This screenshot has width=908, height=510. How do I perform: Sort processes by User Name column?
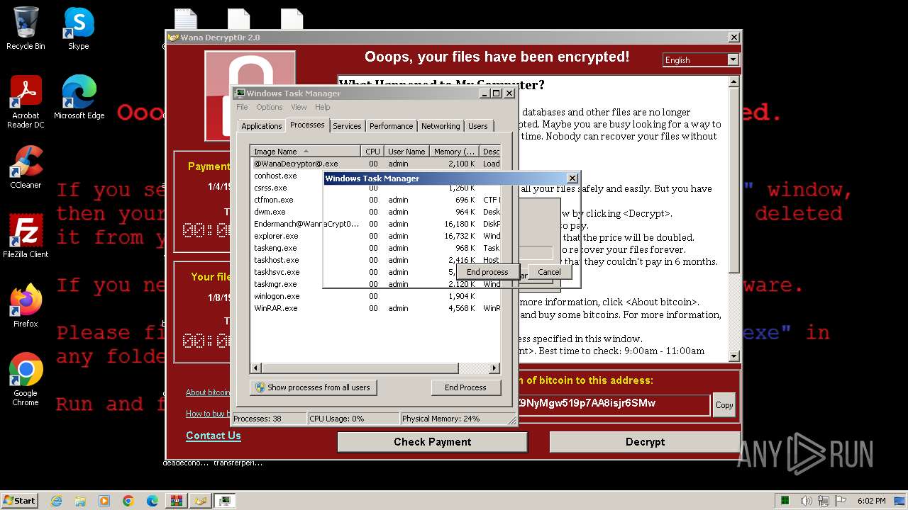click(406, 152)
